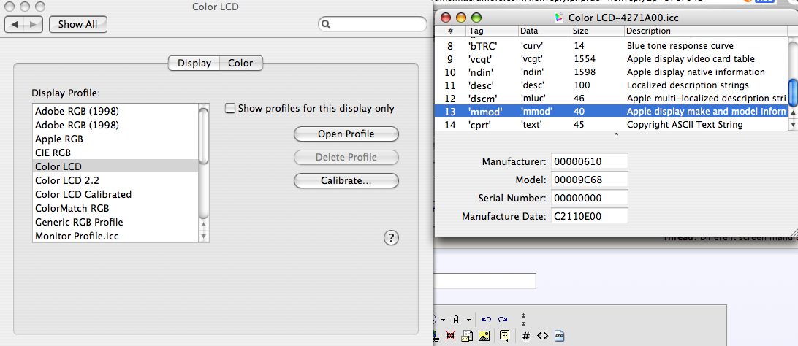Viewport: 798px width, 346px height.
Task: Open the attachment dropdown arrow beside paperclip
Action: 468,320
